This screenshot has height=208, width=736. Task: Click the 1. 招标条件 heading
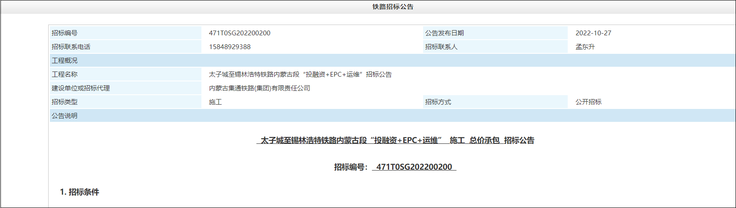coord(80,192)
